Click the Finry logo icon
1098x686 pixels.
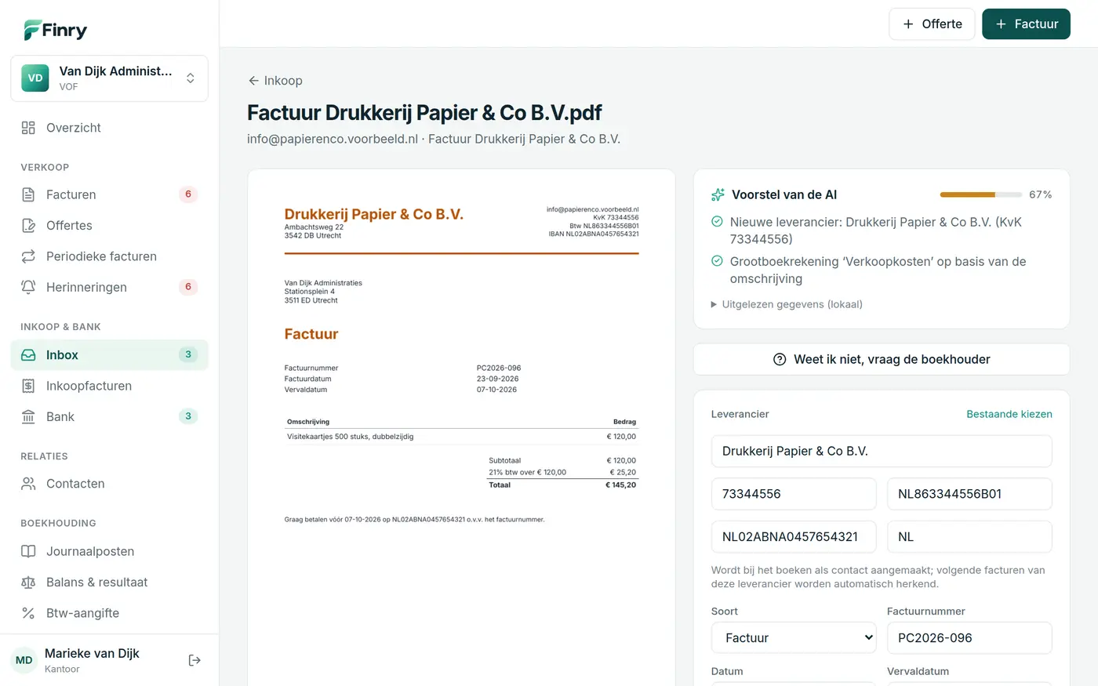click(x=32, y=30)
